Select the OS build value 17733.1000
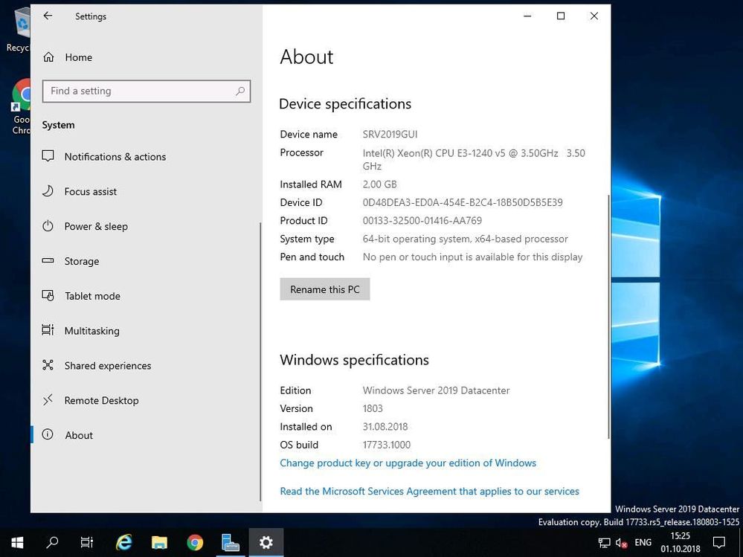 tap(387, 445)
